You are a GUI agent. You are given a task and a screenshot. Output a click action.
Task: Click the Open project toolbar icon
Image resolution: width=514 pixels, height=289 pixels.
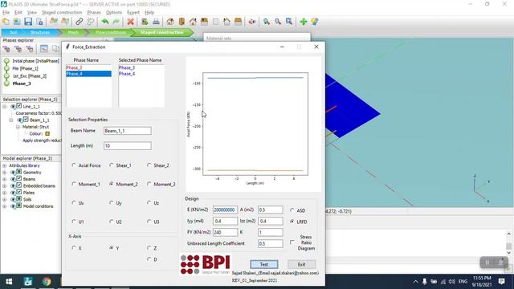(17, 22)
